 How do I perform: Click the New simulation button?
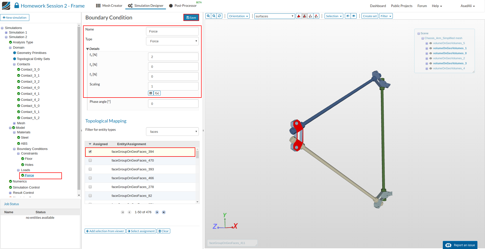(x=15, y=18)
